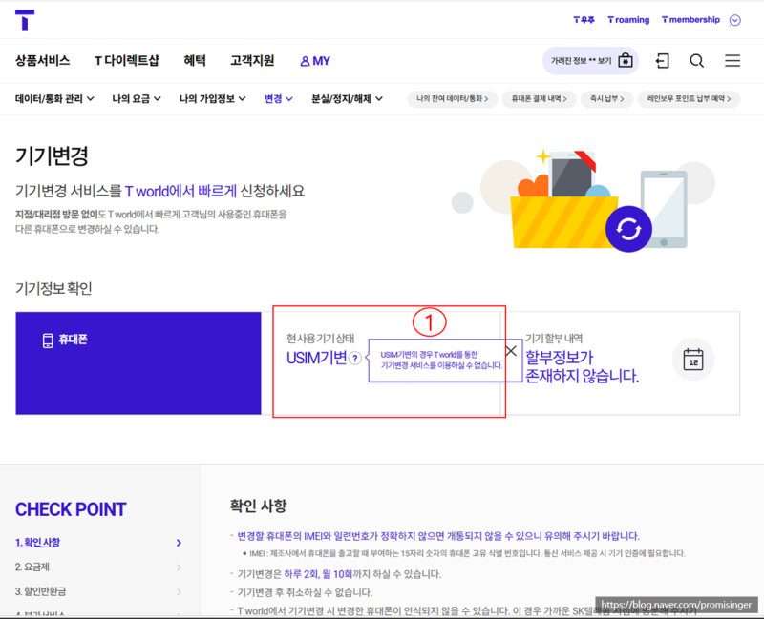
Task: Click the 현 사용 기기 상태 label
Action: coord(321,339)
